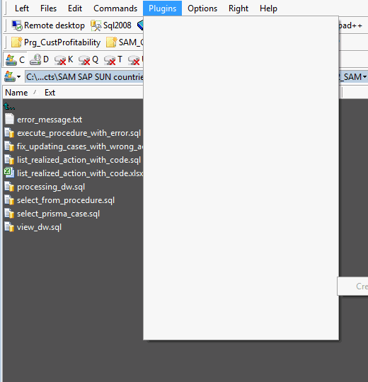The height and width of the screenshot is (382, 368).
Task: Click the SQL file icon of execute_procedure_with_error.sql
Action: [x=9, y=133]
